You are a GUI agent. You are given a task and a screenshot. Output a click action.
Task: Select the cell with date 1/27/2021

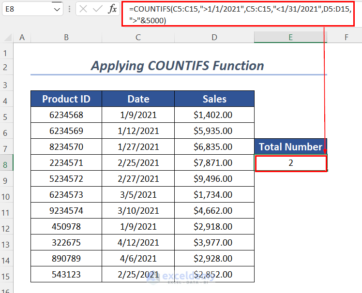click(138, 147)
